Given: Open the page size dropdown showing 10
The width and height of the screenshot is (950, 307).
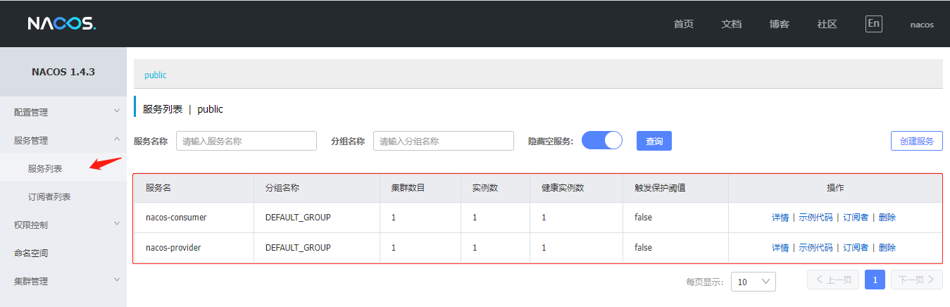Looking at the screenshot, I should click(754, 282).
